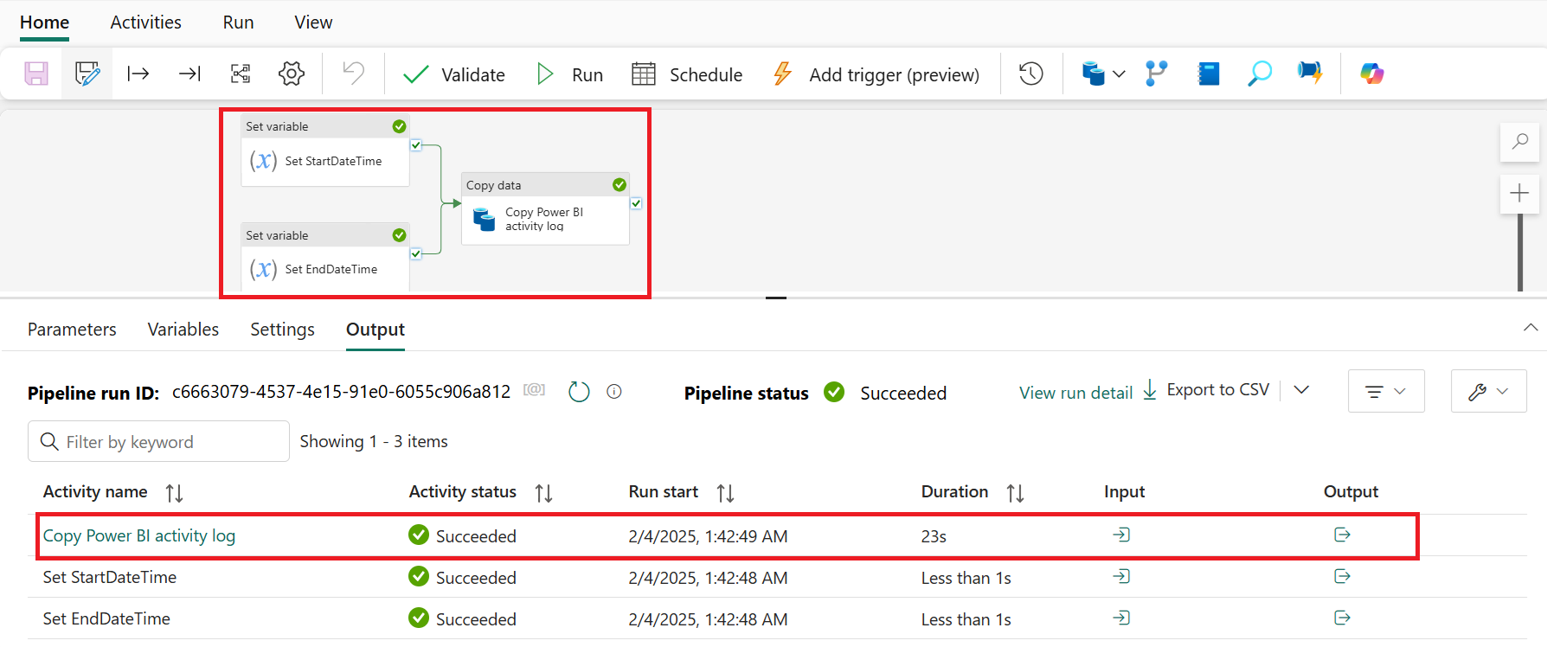Open the column filter list dropdown

(x=1386, y=391)
